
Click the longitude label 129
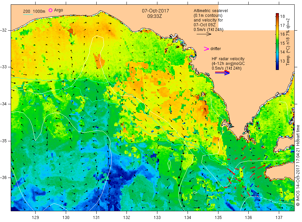tap(36, 218)
